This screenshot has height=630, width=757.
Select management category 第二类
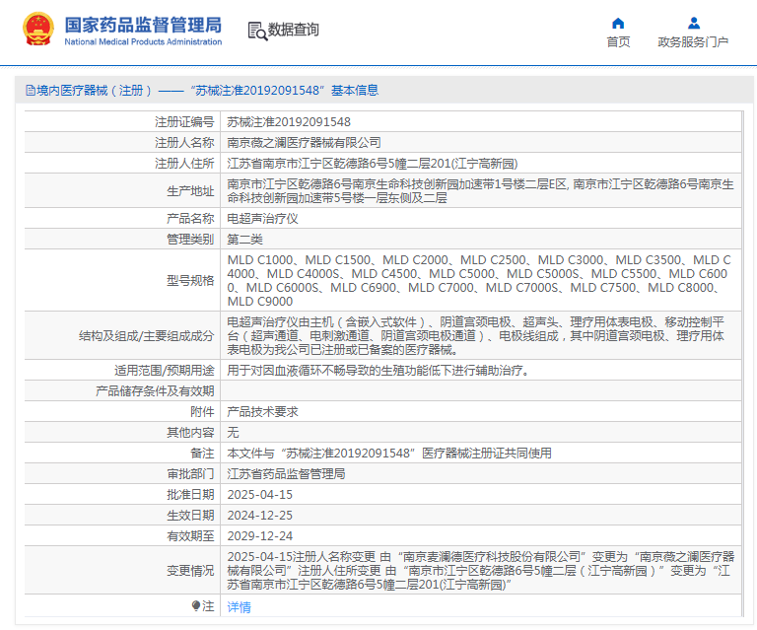click(x=244, y=240)
